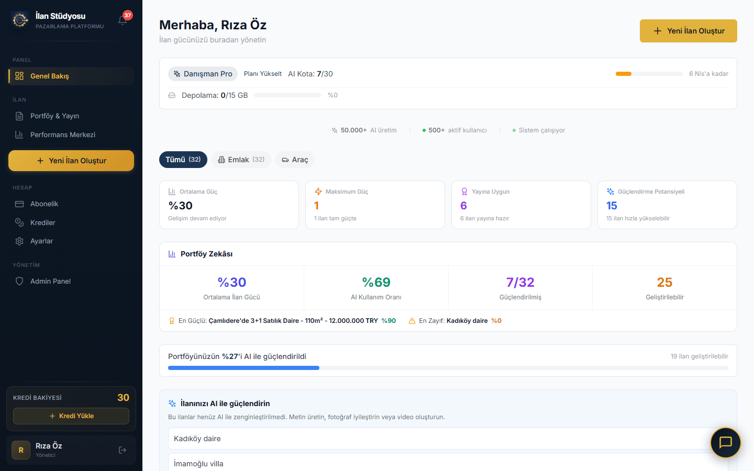Click the AI güçlendirme progress bar
The image size is (754, 471).
pos(448,368)
